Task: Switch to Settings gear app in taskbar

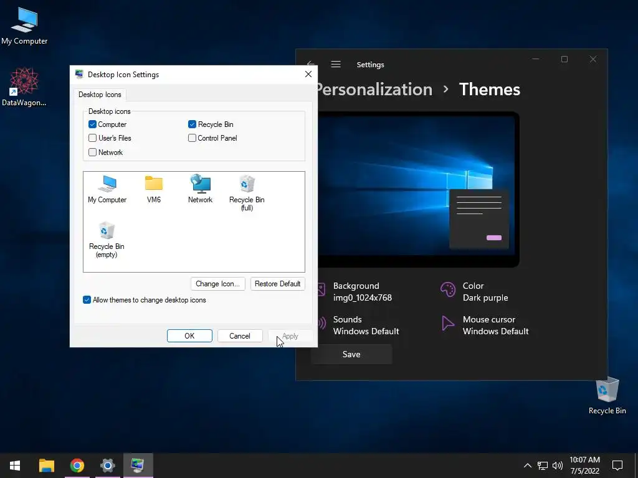Action: (107, 466)
